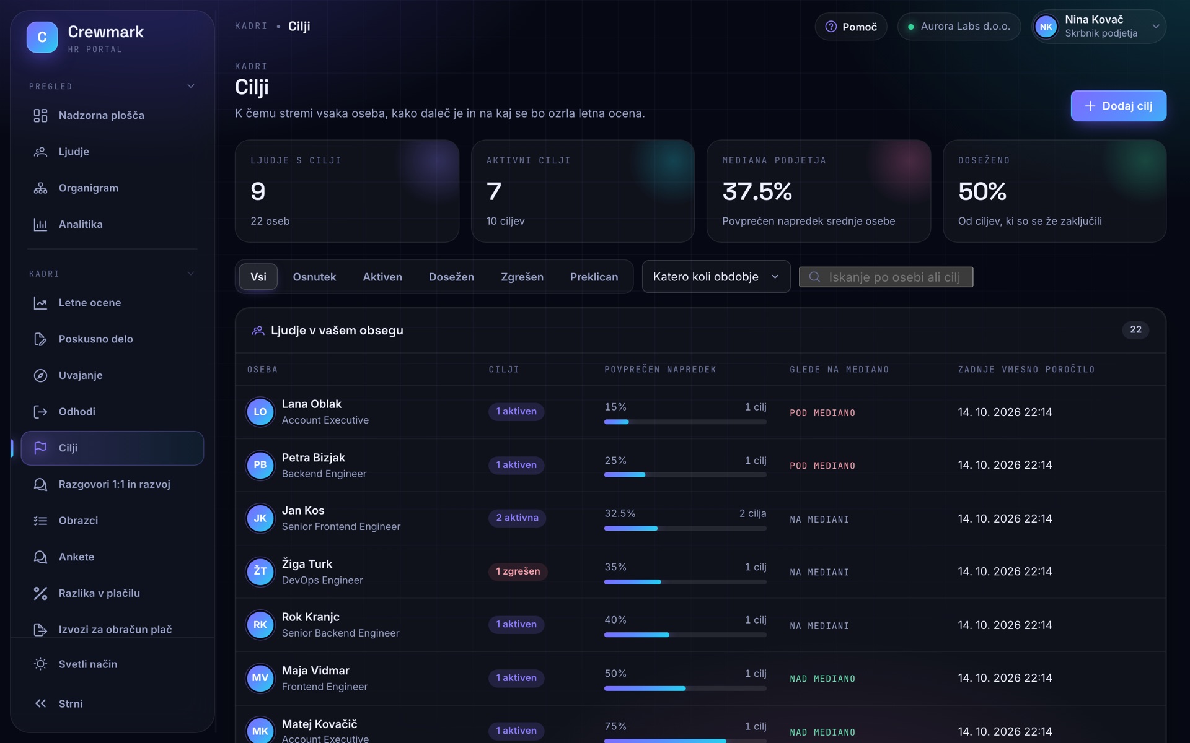
Task: Open Obrazci list icon
Action: click(x=40, y=521)
